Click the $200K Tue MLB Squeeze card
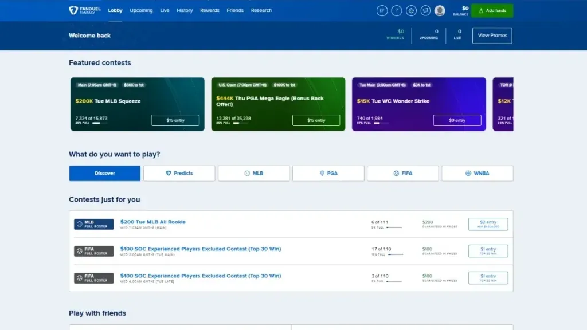 [138, 104]
